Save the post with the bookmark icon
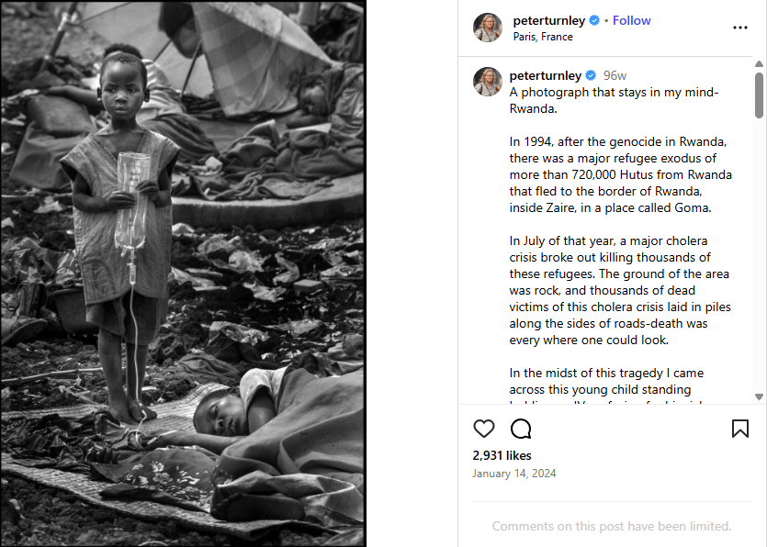 tap(739, 429)
